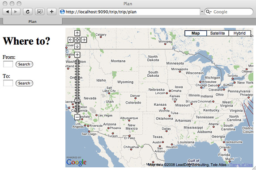256x170 pixels.
Task: Click the 'Where to?' heading
Action: 26,41
